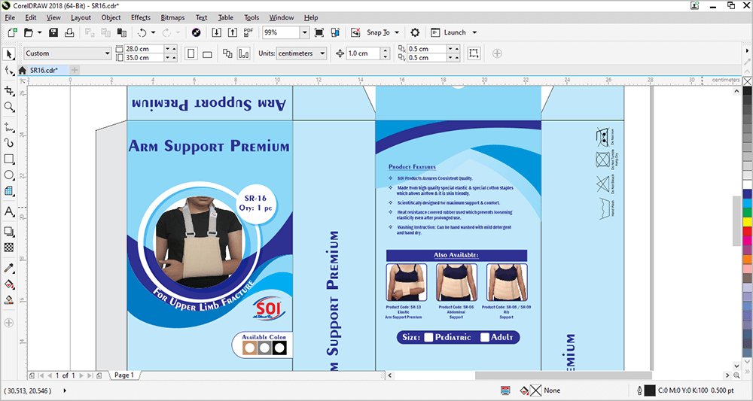Select the Zoom tool
This screenshot has height=401, width=753.
pyautogui.click(x=8, y=107)
